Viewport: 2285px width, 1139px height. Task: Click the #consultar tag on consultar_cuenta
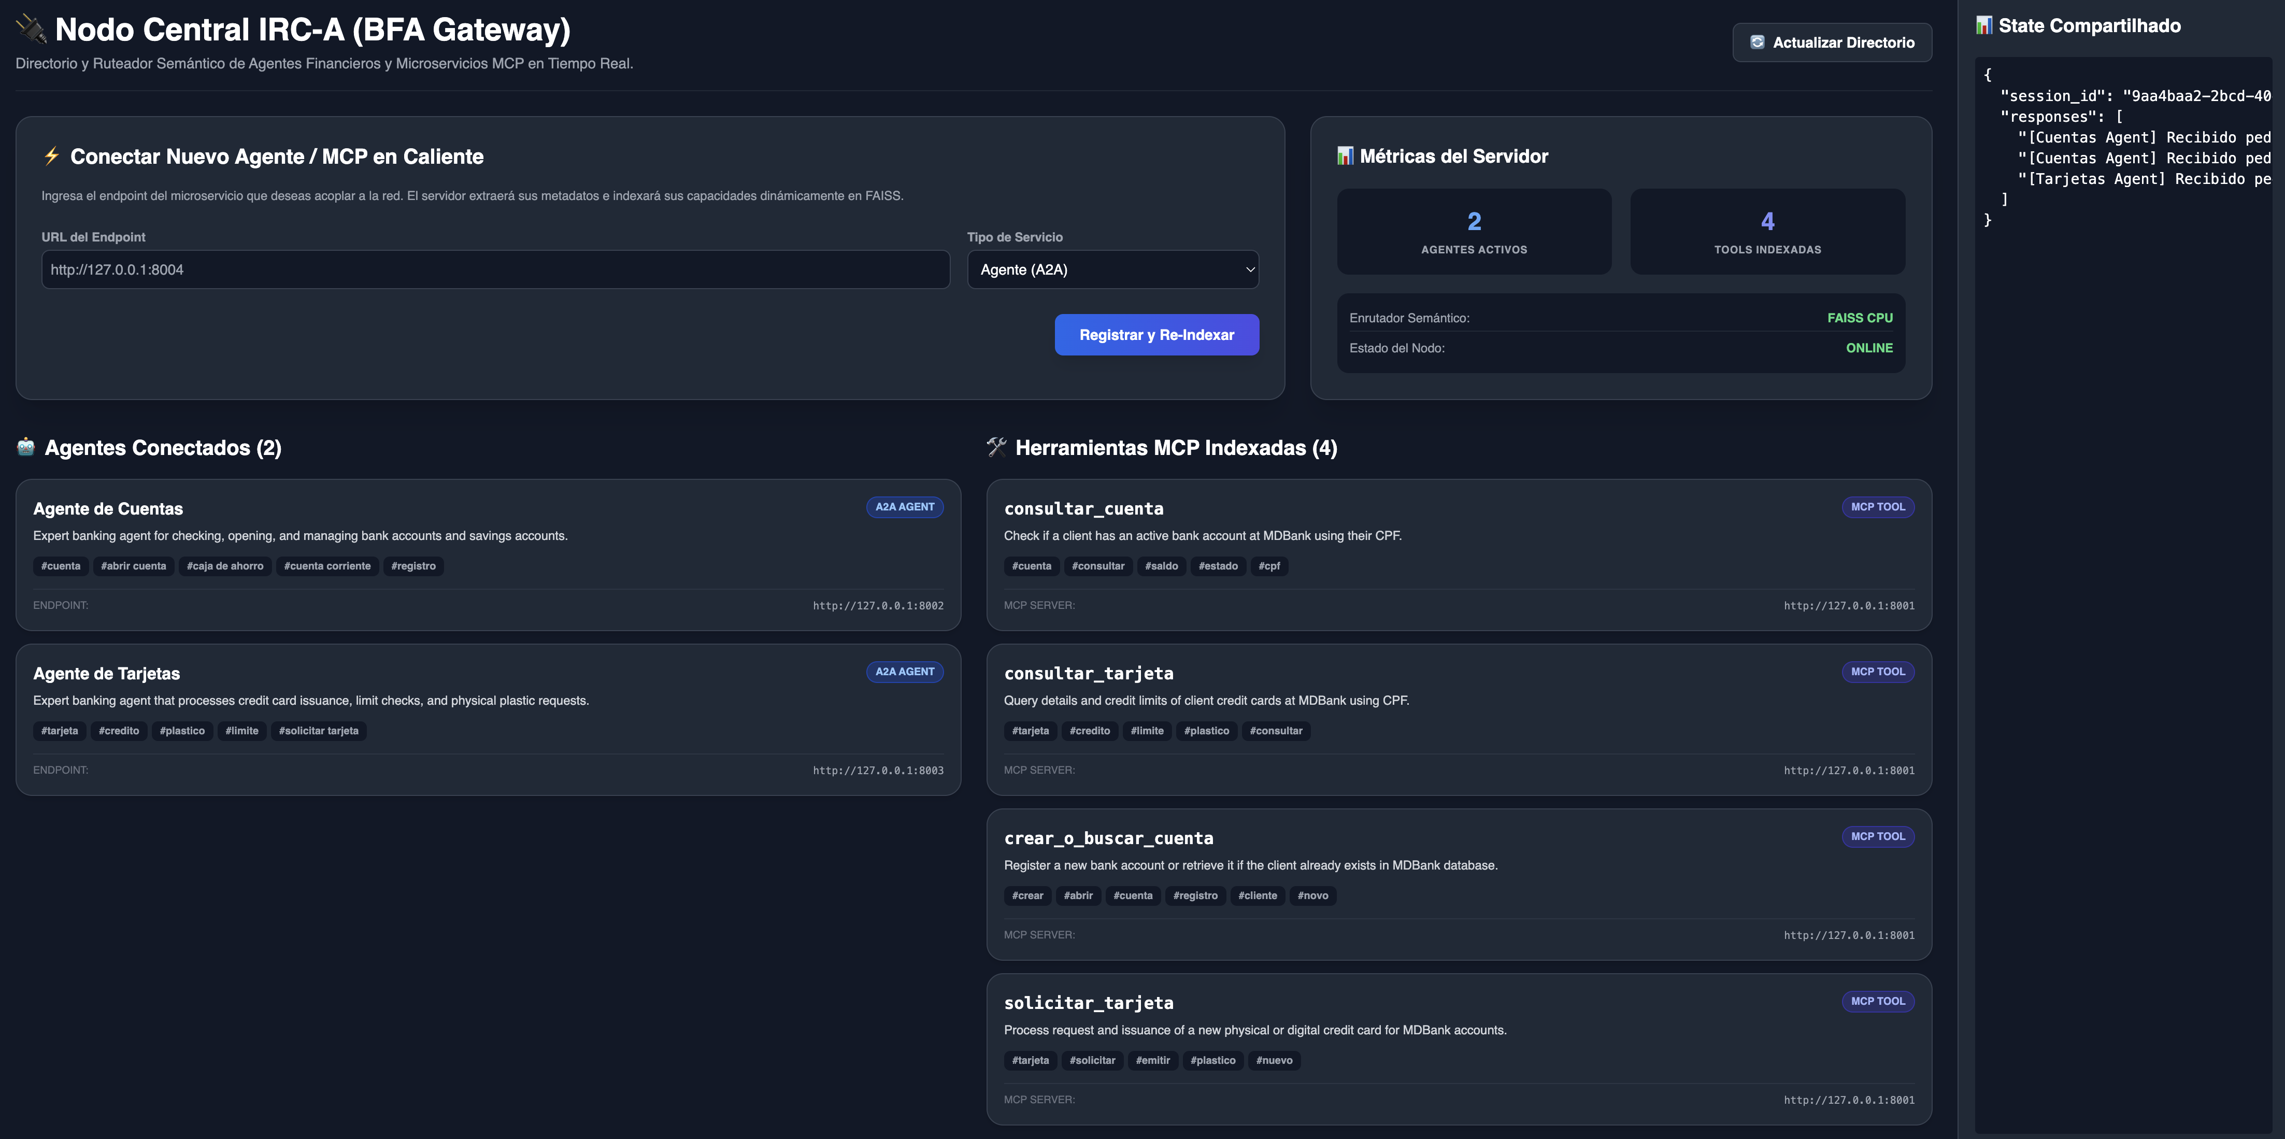[x=1098, y=566]
